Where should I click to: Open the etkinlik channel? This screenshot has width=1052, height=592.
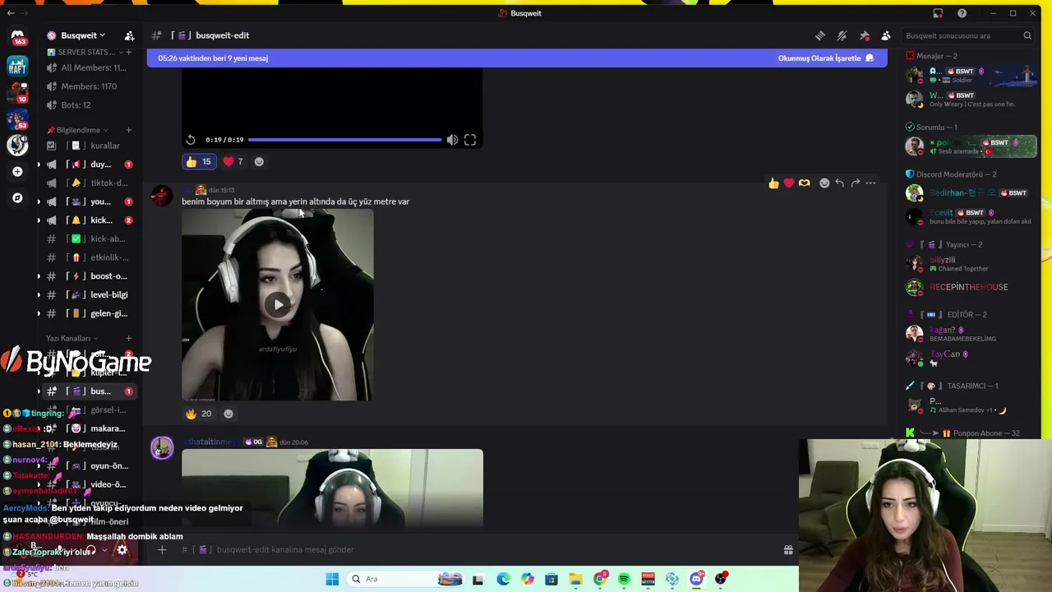[89, 257]
